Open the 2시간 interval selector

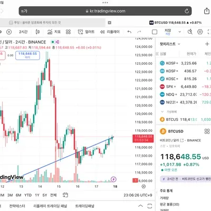[x=23, y=32]
